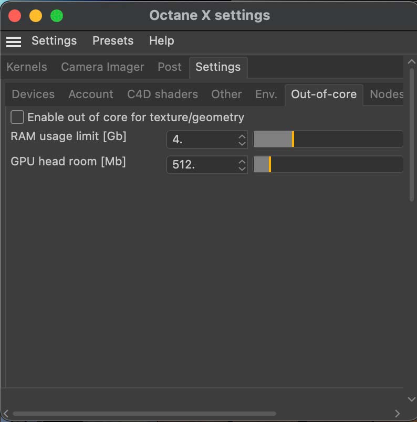Switch to the Post tab
417x422 pixels.
[170, 67]
